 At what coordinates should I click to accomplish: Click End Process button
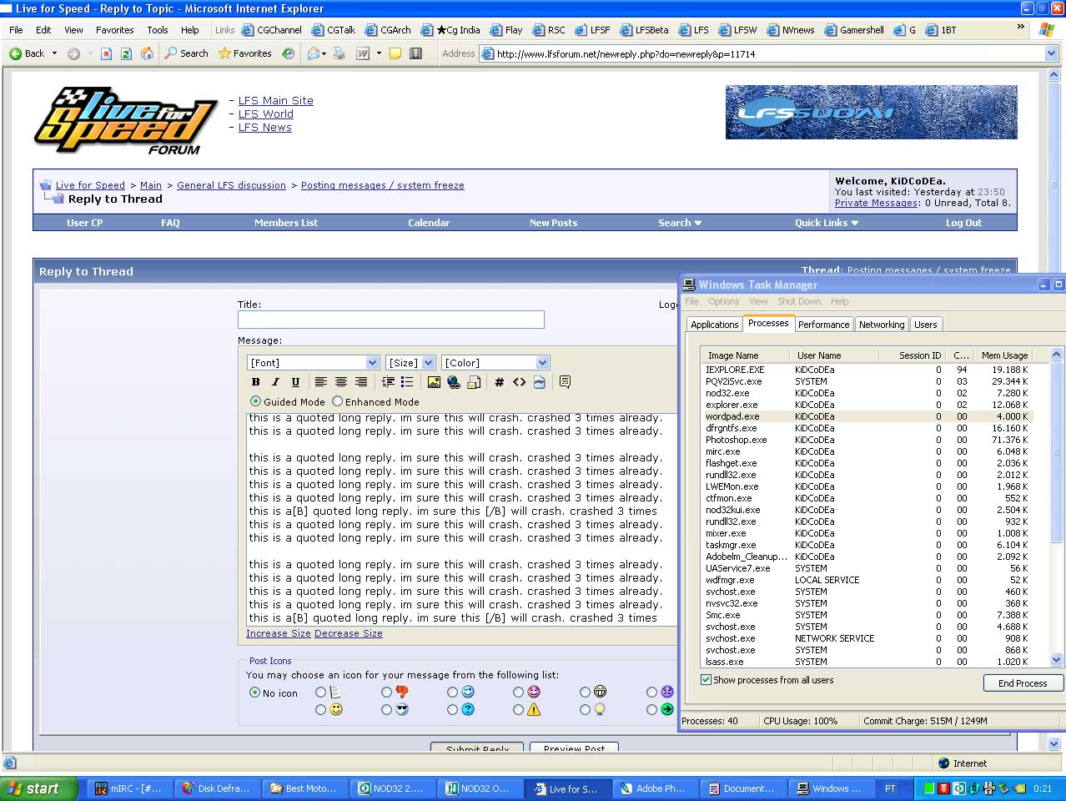[x=1023, y=683]
